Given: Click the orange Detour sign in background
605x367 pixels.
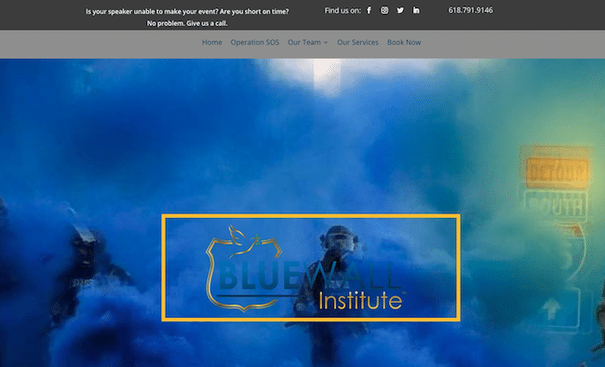Looking at the screenshot, I should click(x=557, y=172).
